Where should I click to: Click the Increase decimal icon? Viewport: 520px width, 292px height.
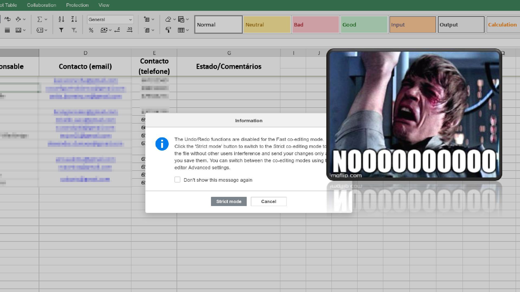[x=129, y=30]
